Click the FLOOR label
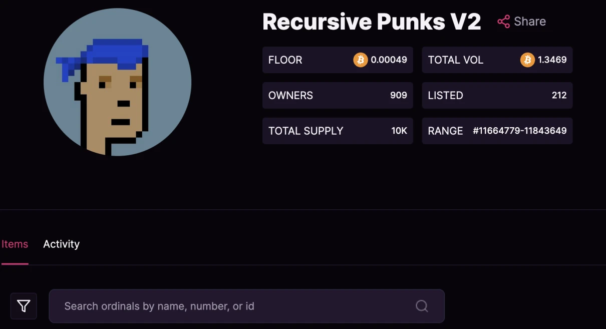 pyautogui.click(x=285, y=60)
